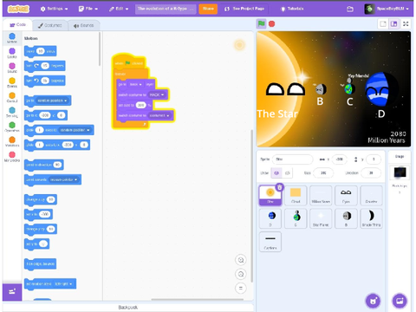Viewport: 416px width, 312px height.
Task: Click the 'when flag clicked' hat block
Action: 128,62
